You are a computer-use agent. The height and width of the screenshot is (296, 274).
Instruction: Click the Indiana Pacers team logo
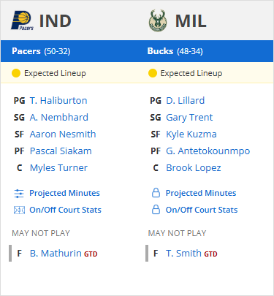click(23, 21)
